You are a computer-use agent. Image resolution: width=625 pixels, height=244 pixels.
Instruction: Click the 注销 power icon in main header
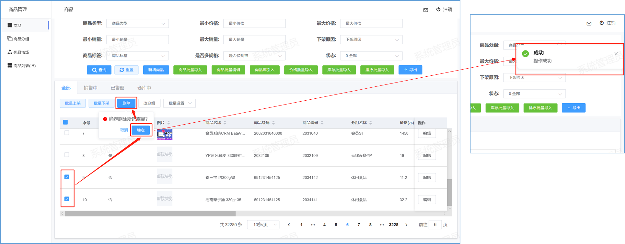coord(438,9)
